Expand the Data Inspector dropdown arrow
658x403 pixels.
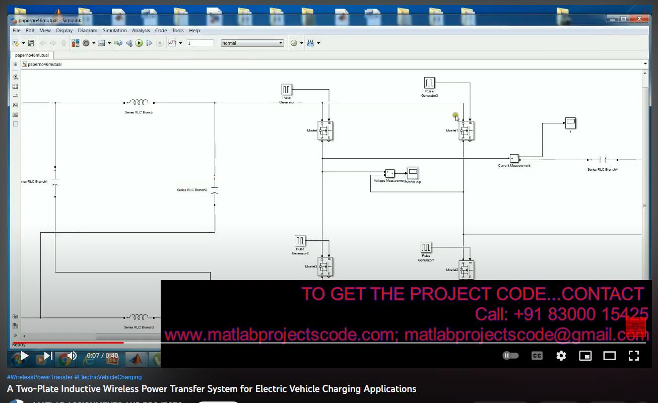(180, 43)
